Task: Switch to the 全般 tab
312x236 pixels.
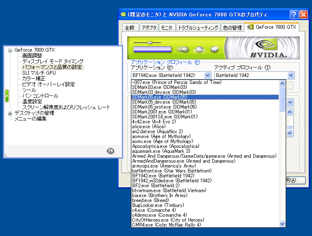Action: (x=130, y=27)
